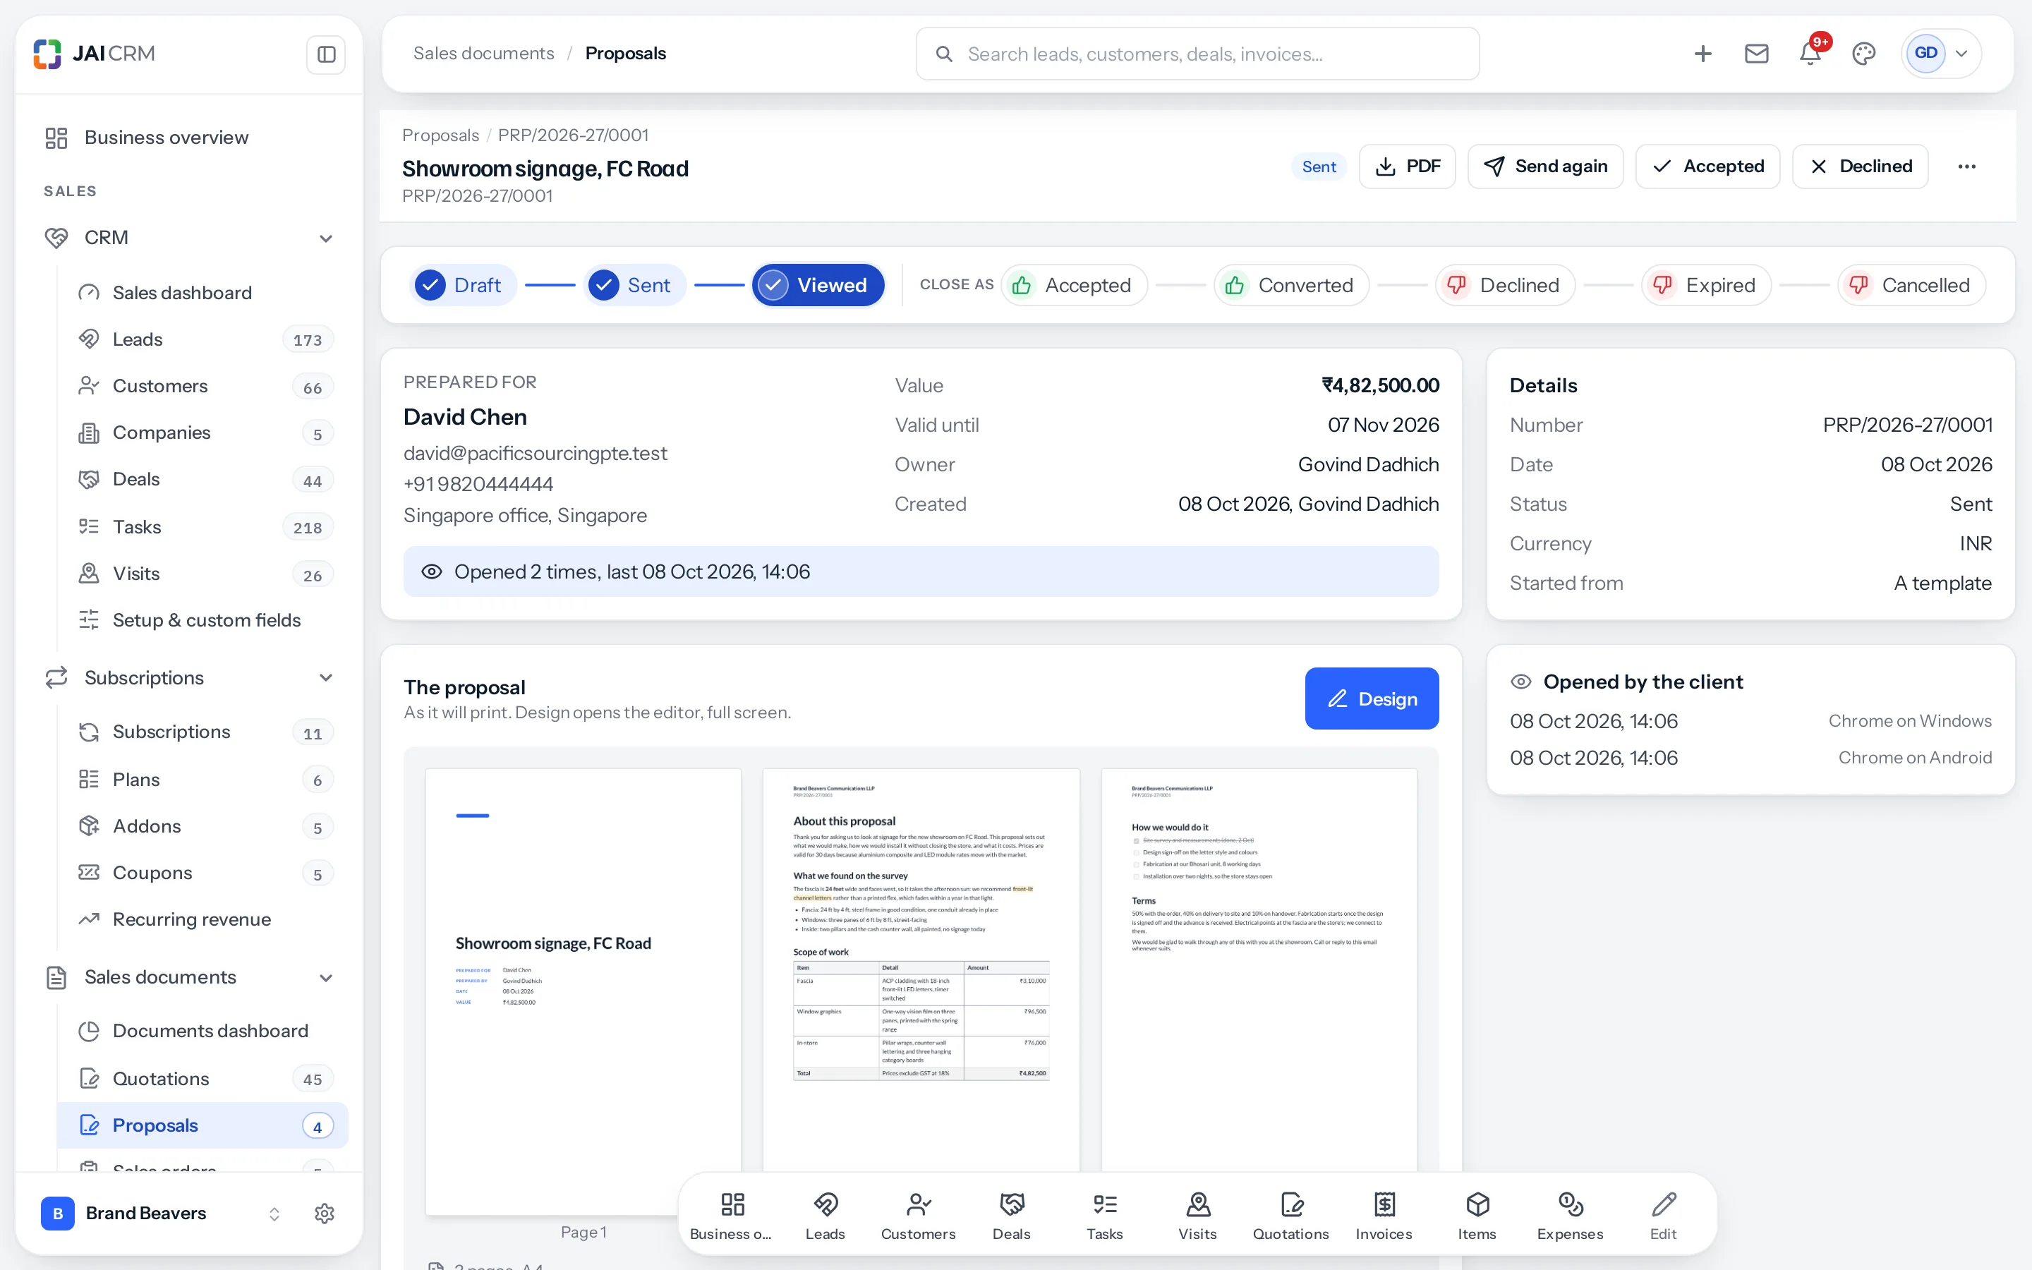Click the Design button
Image resolution: width=2032 pixels, height=1270 pixels.
pos(1371,698)
